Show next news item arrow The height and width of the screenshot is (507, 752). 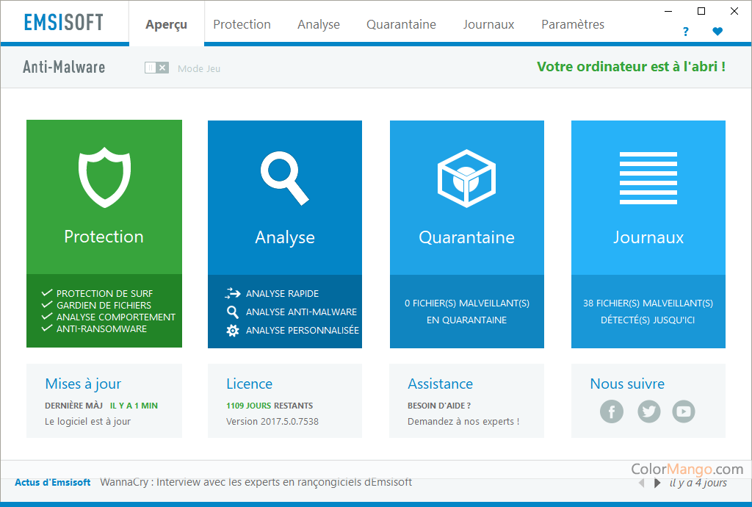point(657,483)
